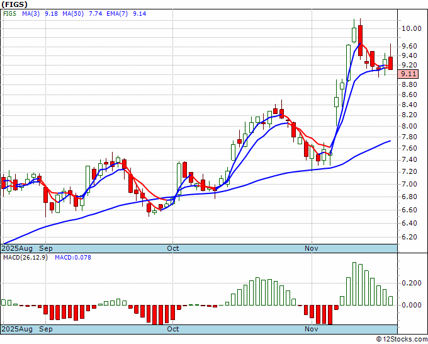Click the 10.00 price axis label

412,28
